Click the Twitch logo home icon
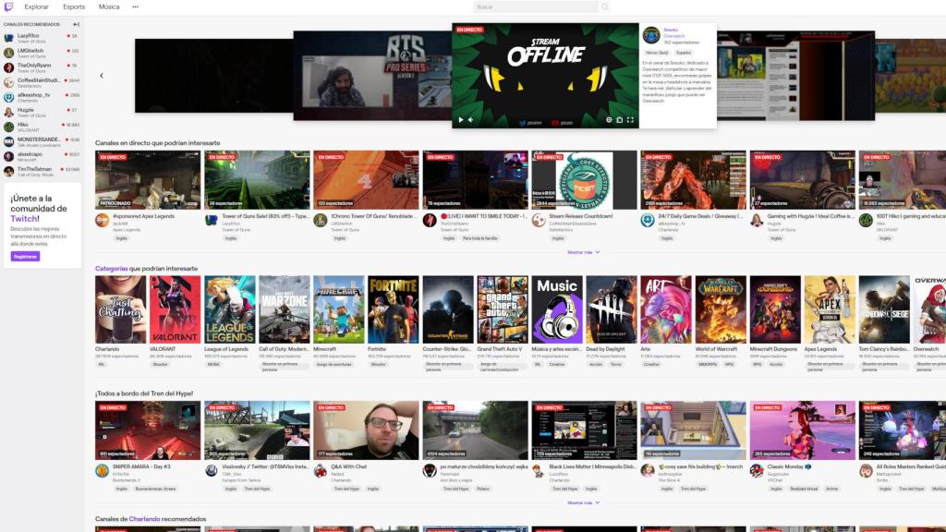This screenshot has height=532, width=946. (8, 6)
